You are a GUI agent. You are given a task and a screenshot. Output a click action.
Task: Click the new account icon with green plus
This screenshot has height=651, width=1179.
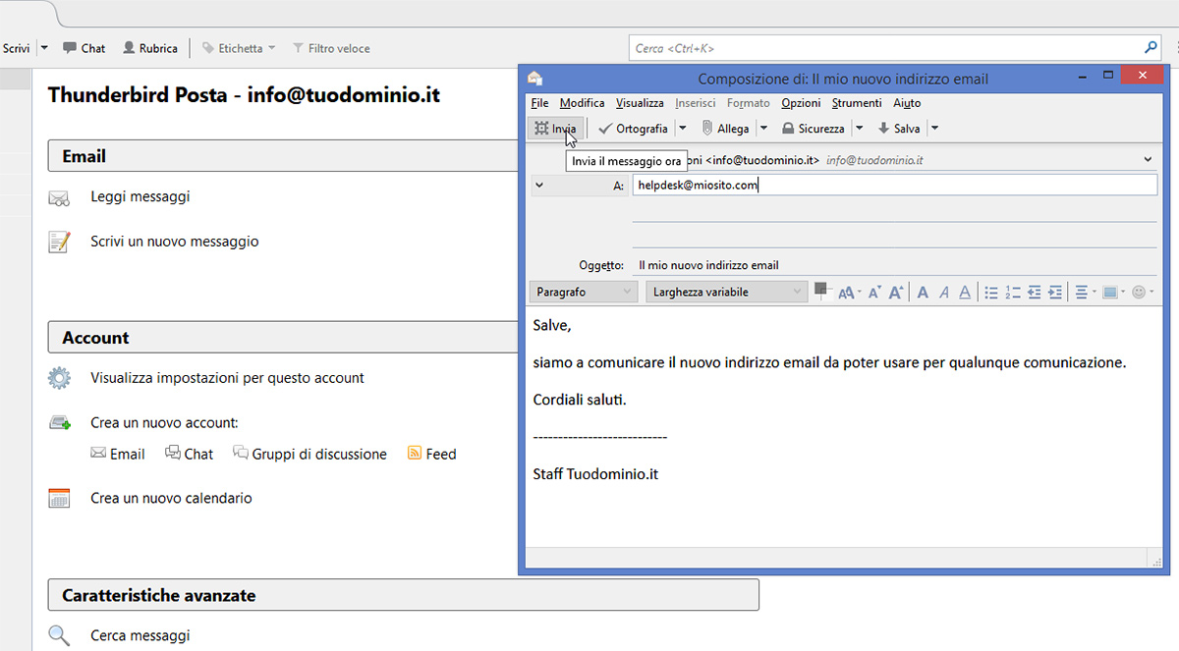(x=60, y=423)
